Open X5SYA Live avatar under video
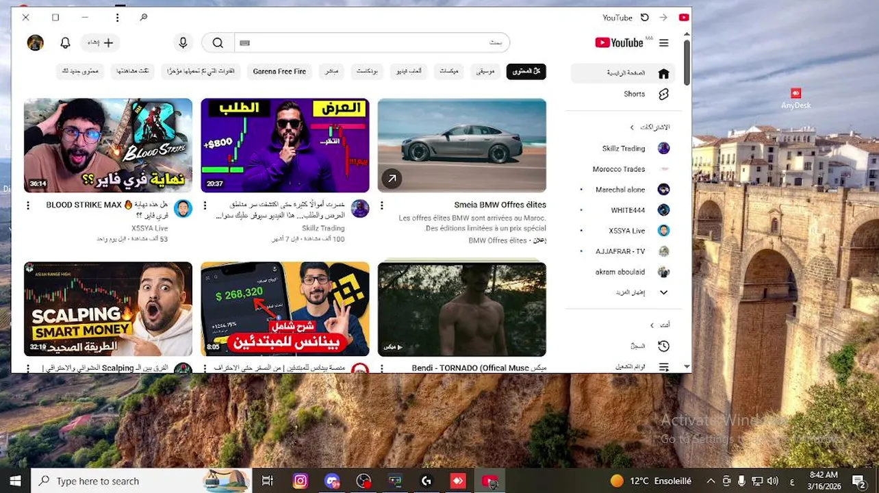This screenshot has width=879, height=493. 183,209
